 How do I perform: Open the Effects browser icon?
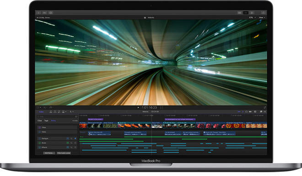(261, 112)
